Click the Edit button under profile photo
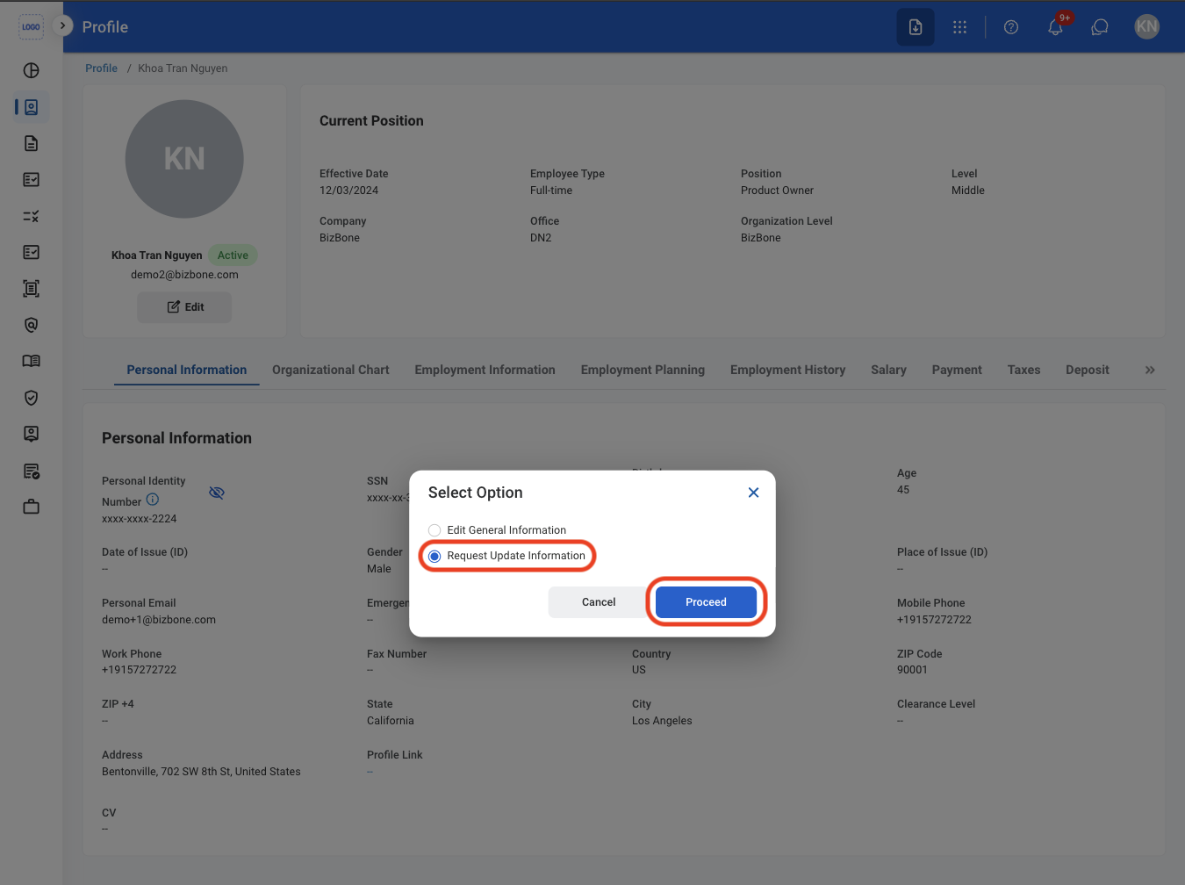This screenshot has width=1185, height=885. point(184,307)
